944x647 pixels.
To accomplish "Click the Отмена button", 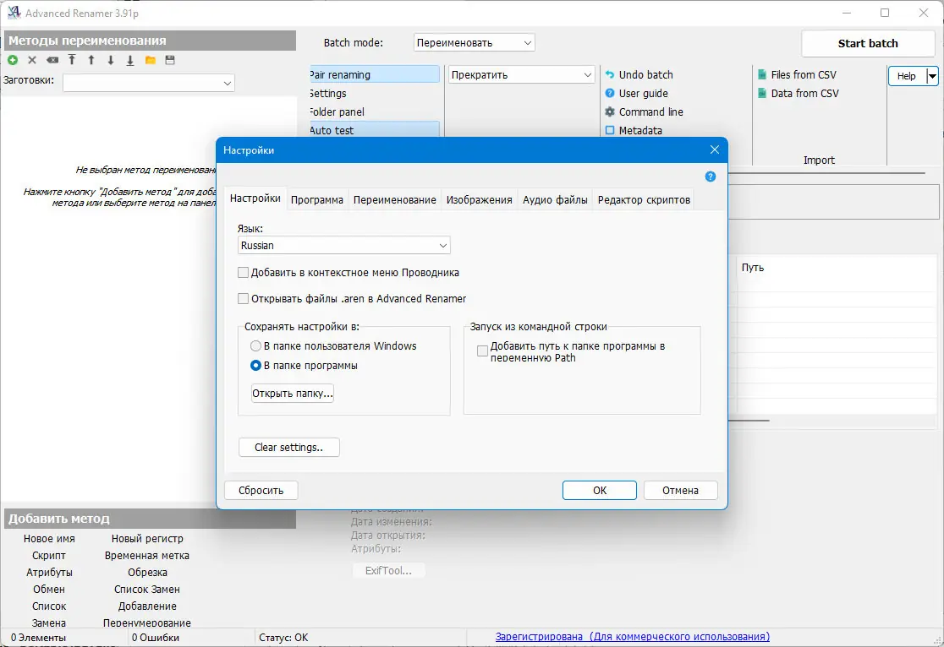I will coord(680,490).
